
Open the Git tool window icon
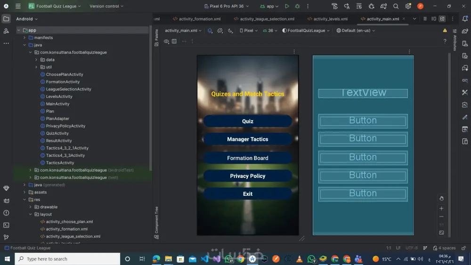point(6,237)
